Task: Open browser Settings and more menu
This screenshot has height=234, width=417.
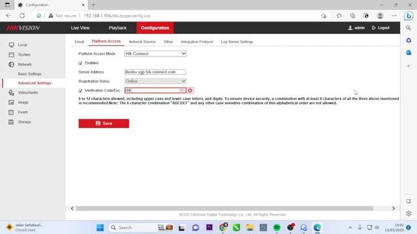Action: 394,16
